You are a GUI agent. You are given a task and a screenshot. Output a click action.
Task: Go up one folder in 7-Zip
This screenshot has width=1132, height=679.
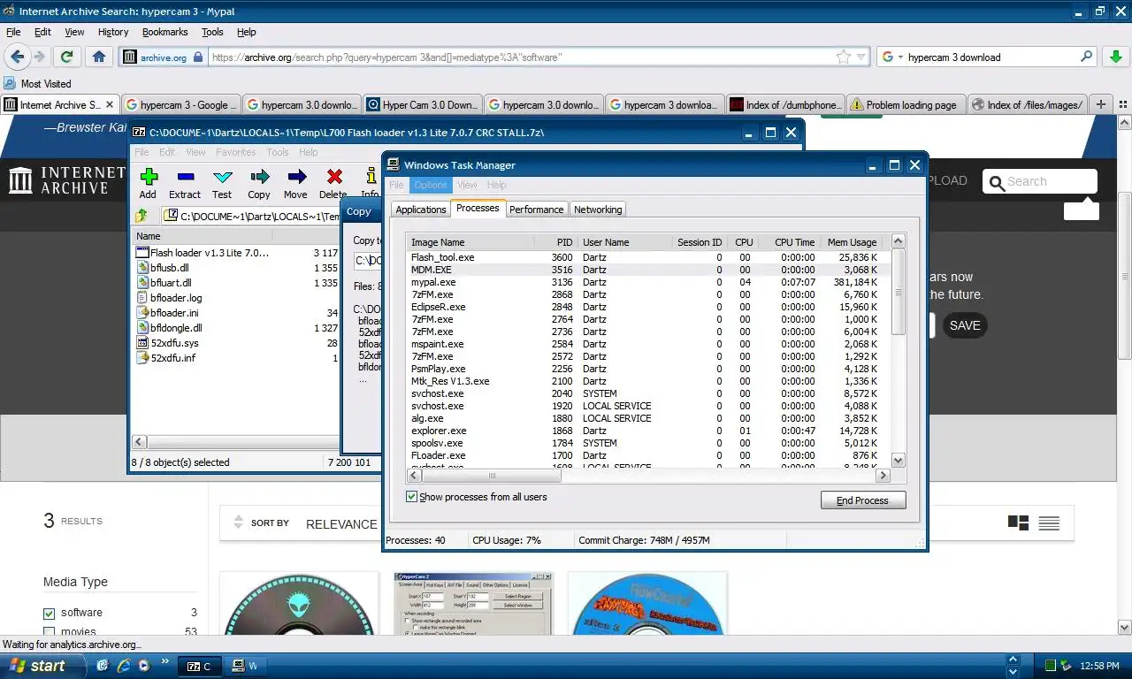tap(141, 216)
